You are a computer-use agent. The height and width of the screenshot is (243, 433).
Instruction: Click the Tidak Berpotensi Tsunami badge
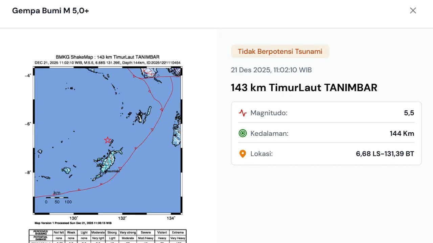point(280,52)
